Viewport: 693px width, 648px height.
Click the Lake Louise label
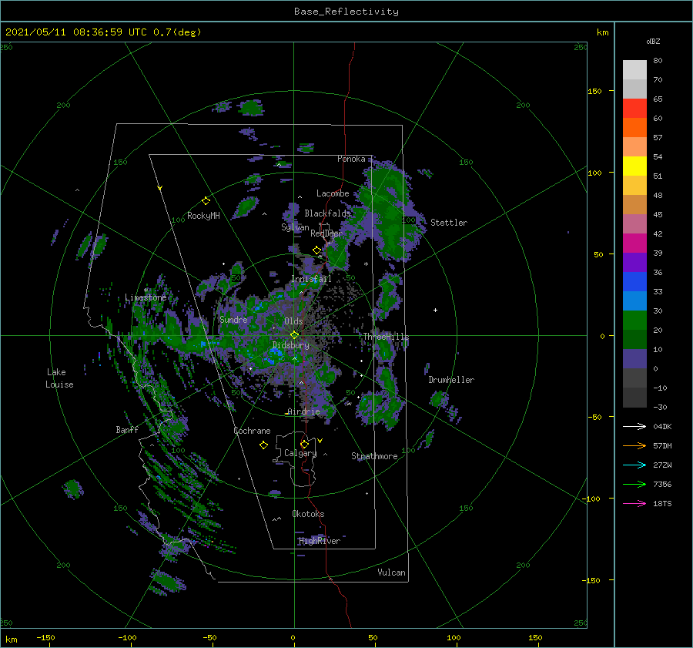(59, 378)
